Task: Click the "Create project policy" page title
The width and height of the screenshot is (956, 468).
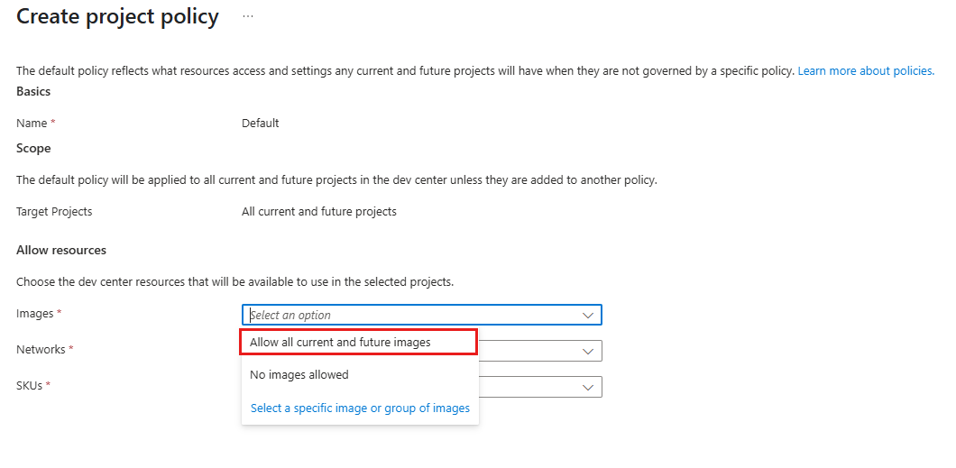Action: click(x=117, y=16)
